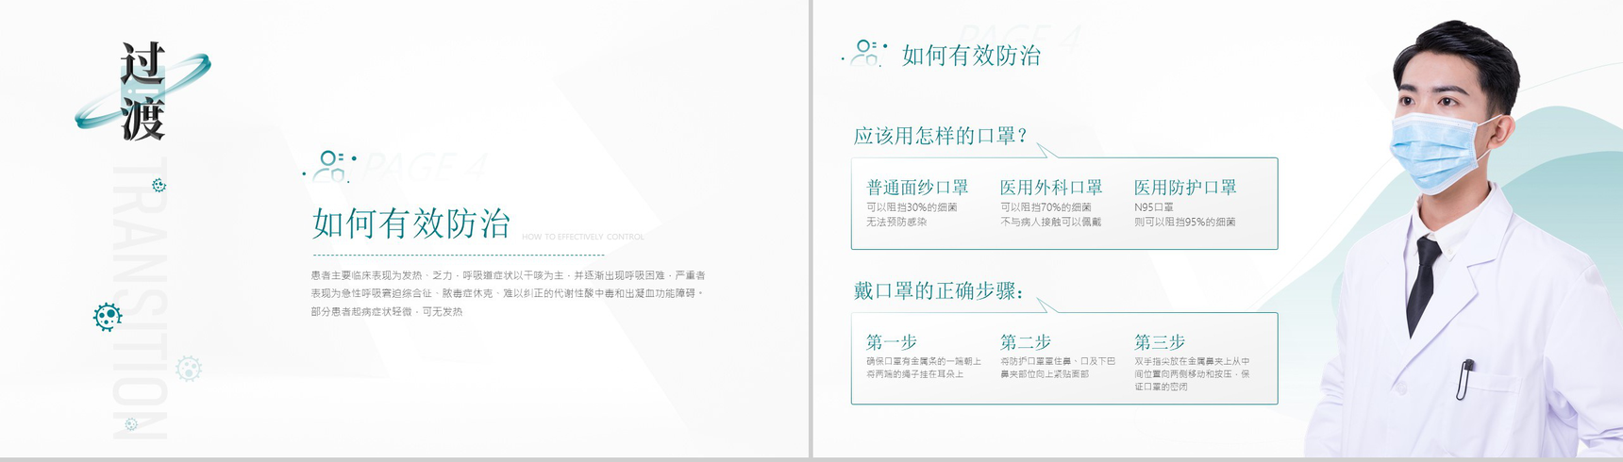Click the subtitle 'HOW TO EFFECTIVELY CONTROL'
The image size is (1623, 462).
coord(583,237)
